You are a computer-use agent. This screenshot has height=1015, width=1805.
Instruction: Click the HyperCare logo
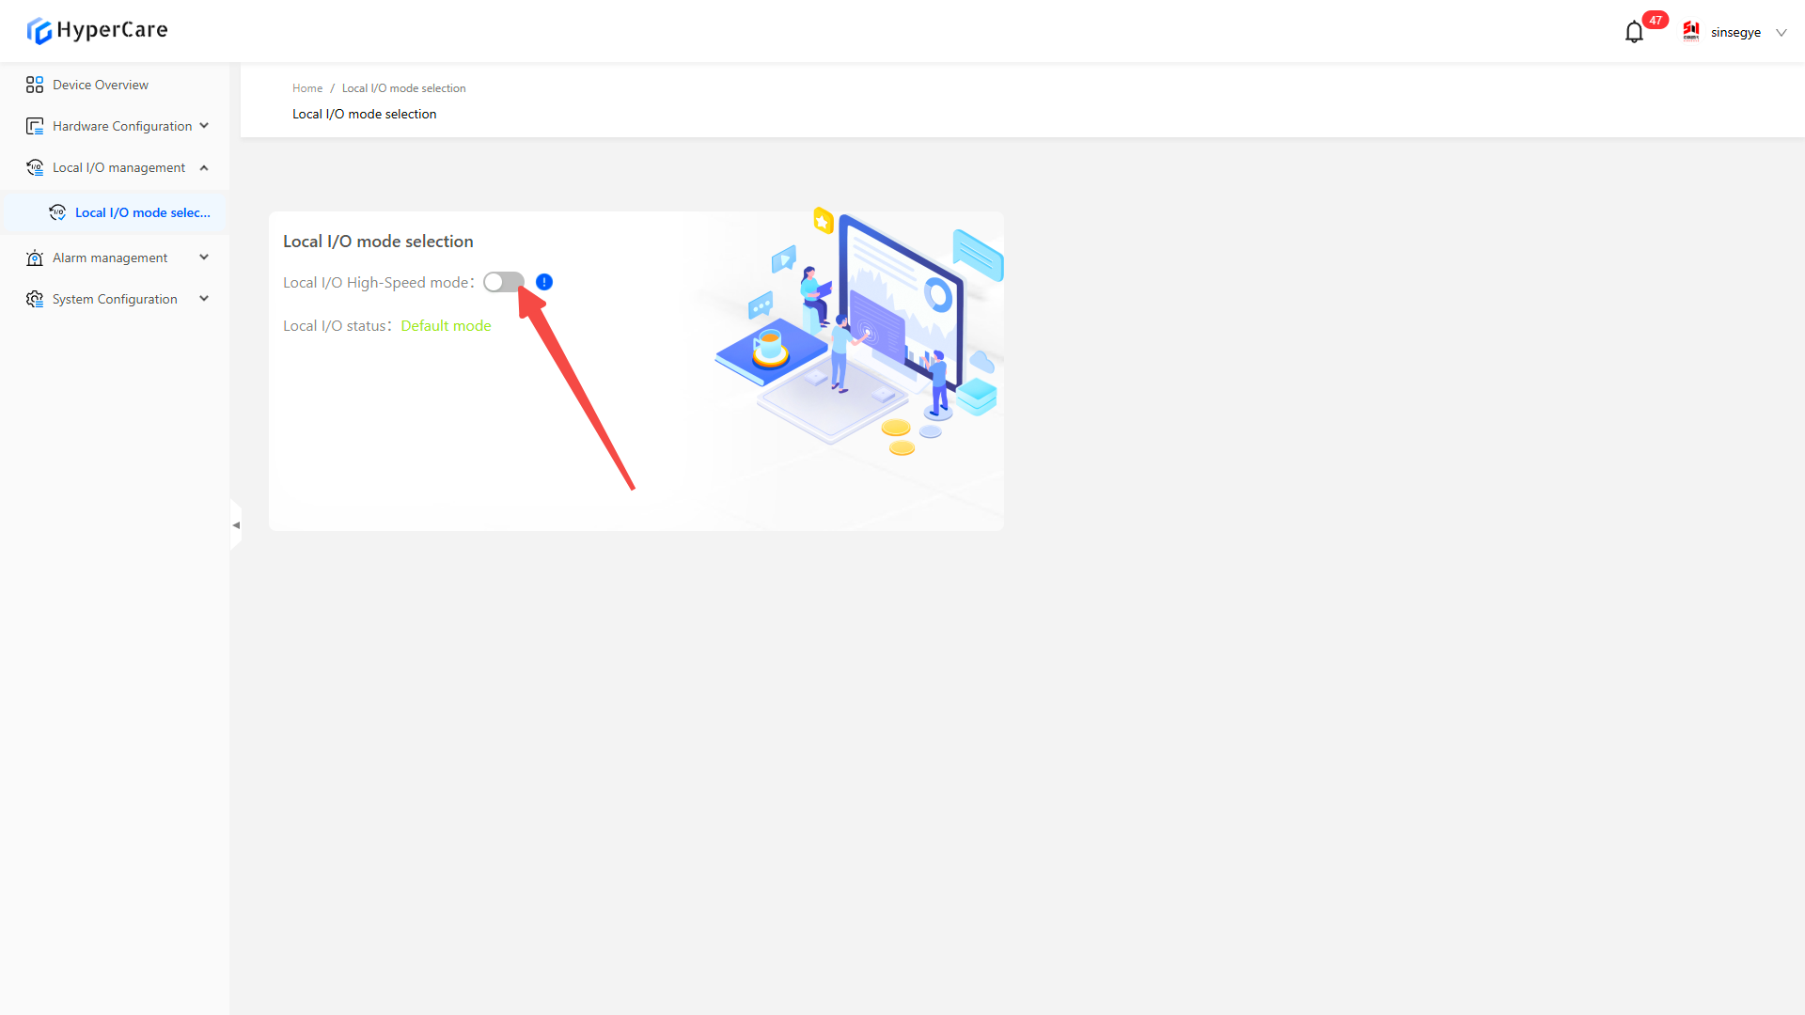pos(97,30)
